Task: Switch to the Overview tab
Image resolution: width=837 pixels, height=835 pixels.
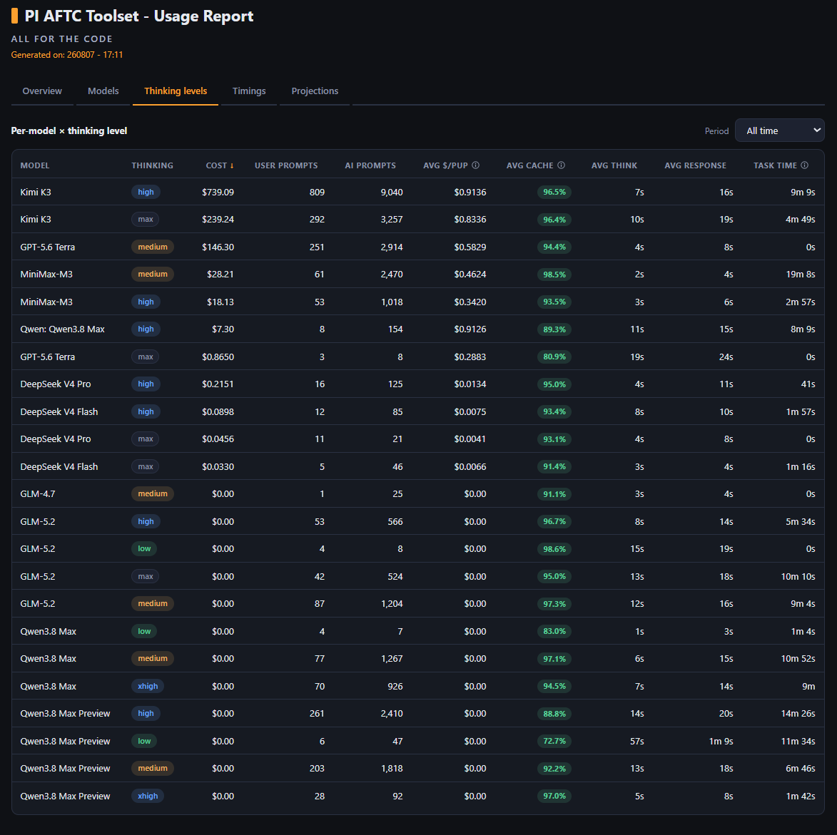Action: click(42, 91)
